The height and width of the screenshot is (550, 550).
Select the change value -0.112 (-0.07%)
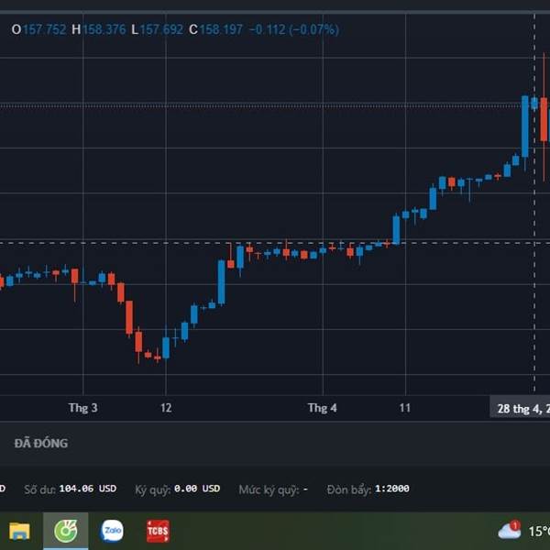pyautogui.click(x=294, y=29)
